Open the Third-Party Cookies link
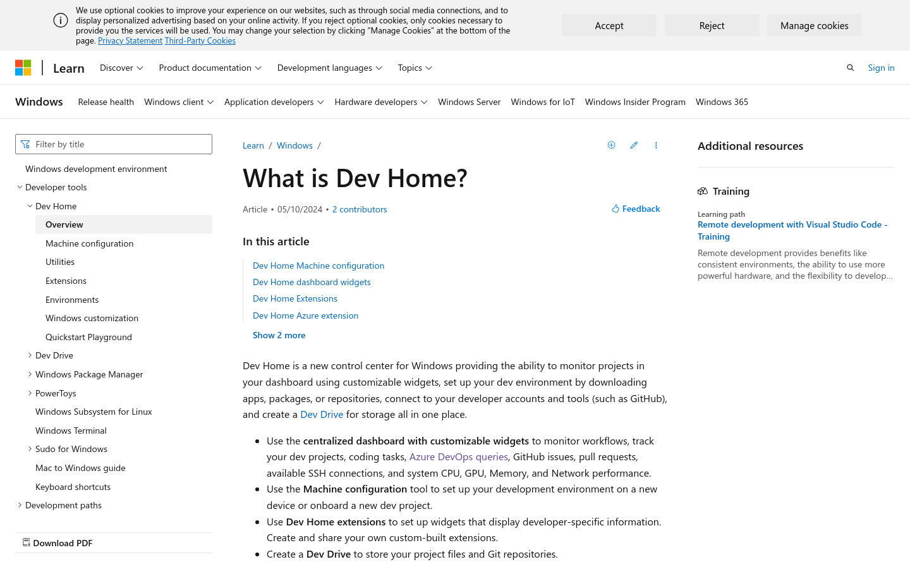Image resolution: width=910 pixels, height=569 pixels. 200,40
